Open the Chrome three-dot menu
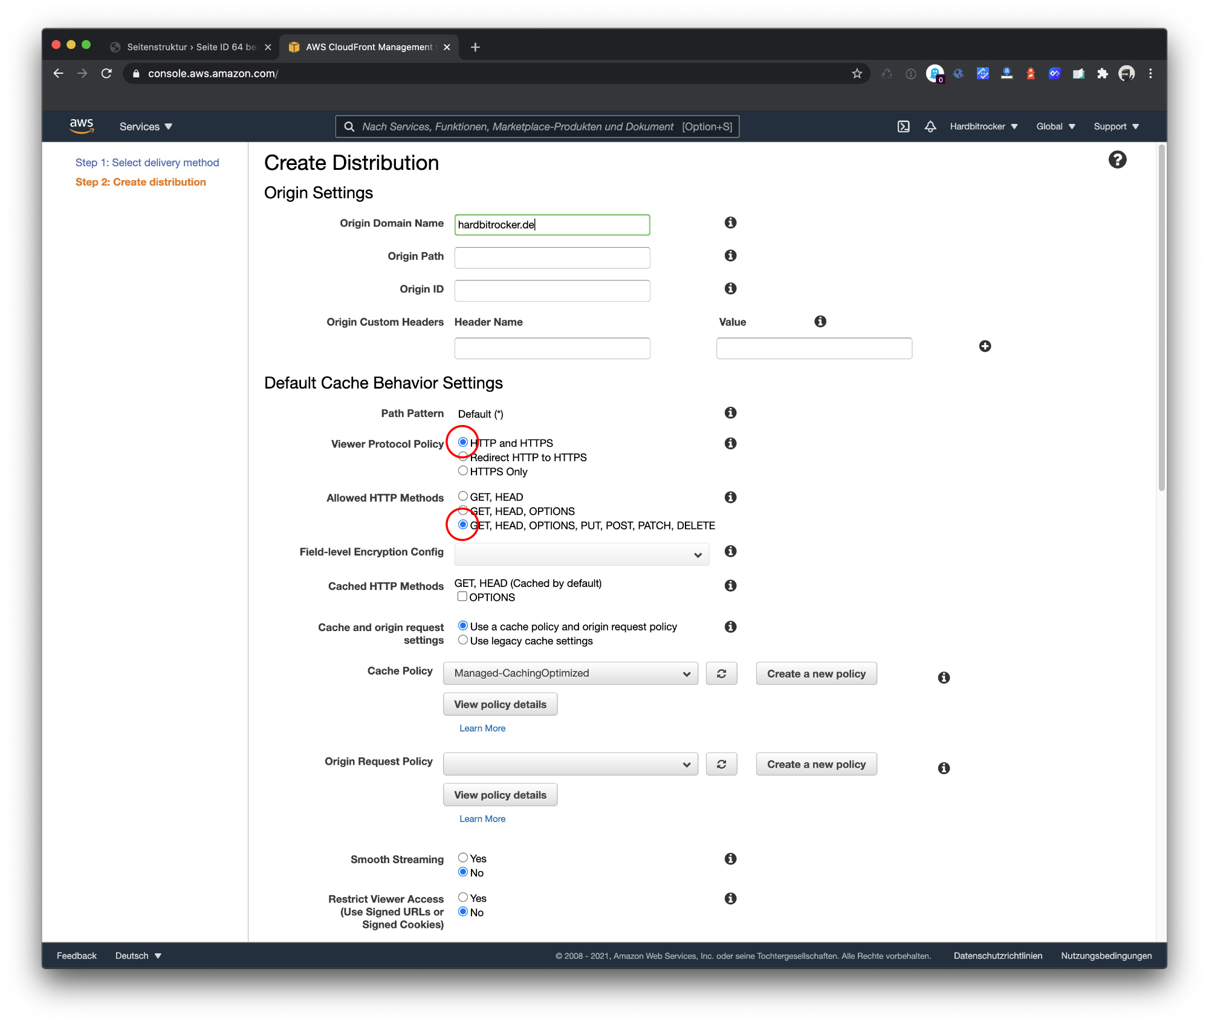Screen dimensions: 1209x1024 coord(1150,73)
